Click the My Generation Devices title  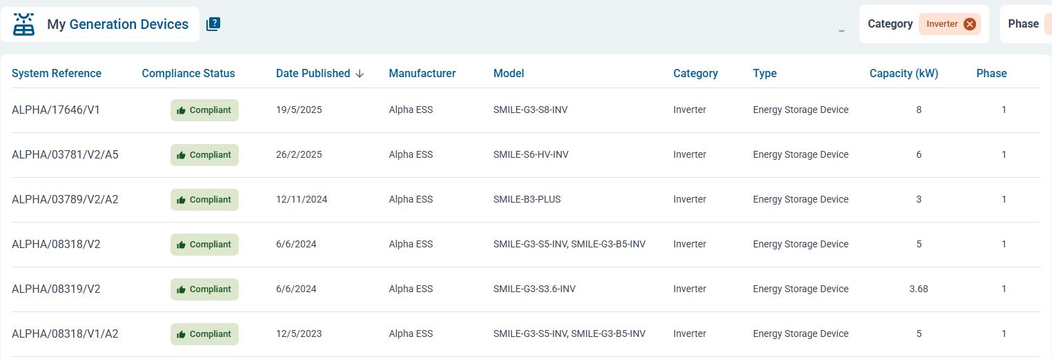pos(118,24)
